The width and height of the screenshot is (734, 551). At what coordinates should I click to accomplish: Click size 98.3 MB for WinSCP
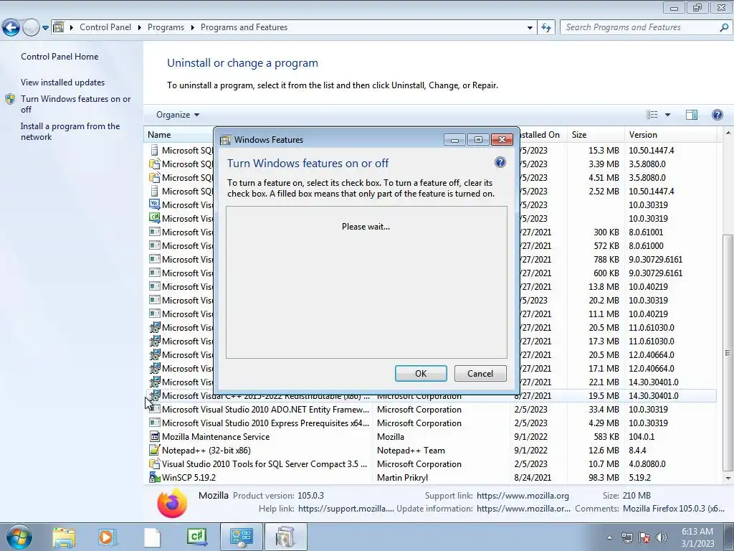point(604,477)
